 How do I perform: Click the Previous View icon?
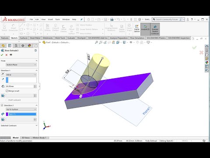[105, 43]
